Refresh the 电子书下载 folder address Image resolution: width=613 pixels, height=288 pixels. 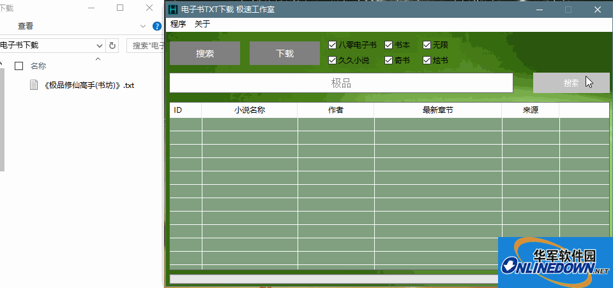point(112,45)
